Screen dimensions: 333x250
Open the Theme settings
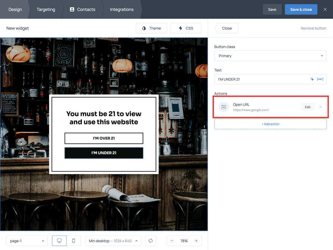click(x=151, y=28)
